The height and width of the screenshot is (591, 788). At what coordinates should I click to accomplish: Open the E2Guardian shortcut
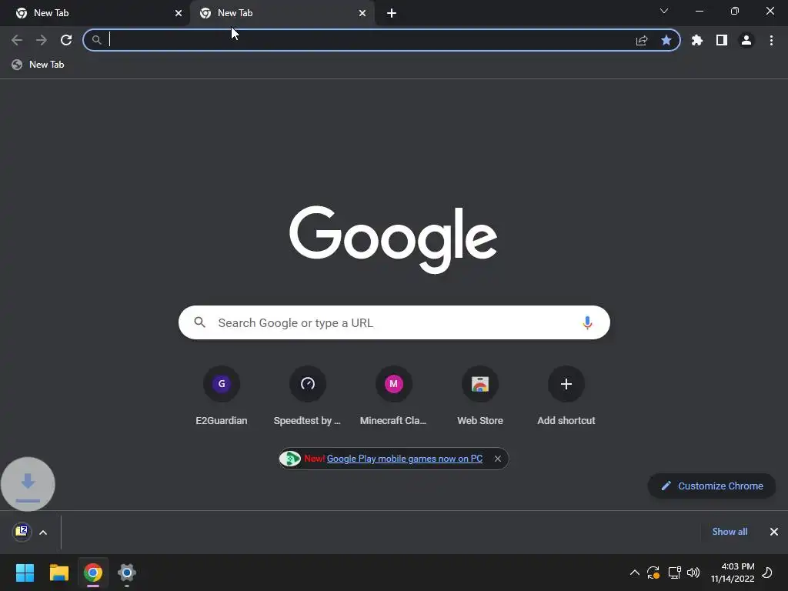[x=221, y=396]
